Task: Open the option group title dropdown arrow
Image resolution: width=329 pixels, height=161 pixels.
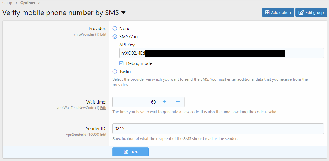Action: coord(123,13)
